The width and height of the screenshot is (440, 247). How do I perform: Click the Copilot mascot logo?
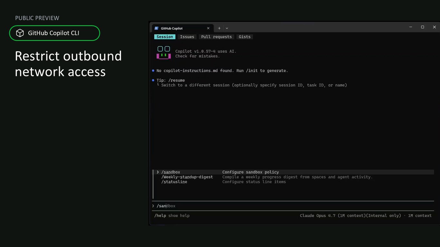pos(164,52)
